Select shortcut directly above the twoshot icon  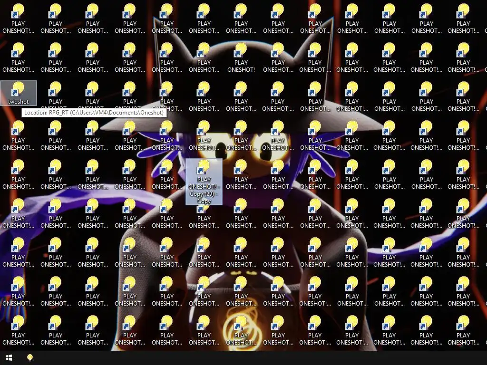pyautogui.click(x=19, y=58)
